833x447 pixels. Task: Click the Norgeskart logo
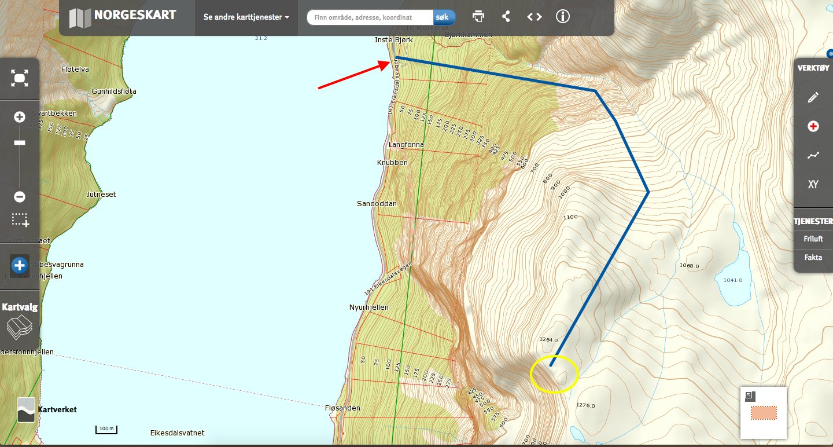tap(122, 17)
